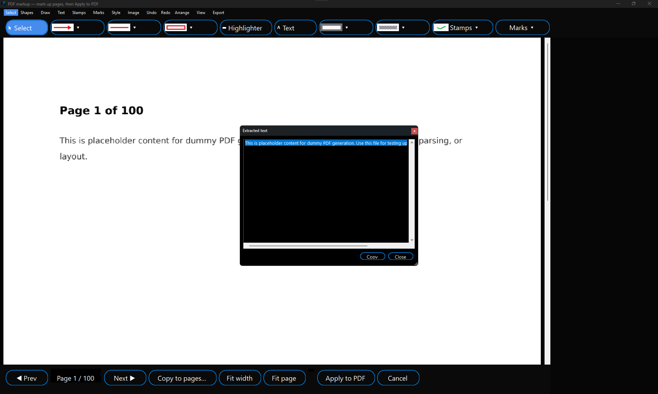Click Close button in Extracted text dialog
This screenshot has width=658, height=394.
(x=401, y=257)
